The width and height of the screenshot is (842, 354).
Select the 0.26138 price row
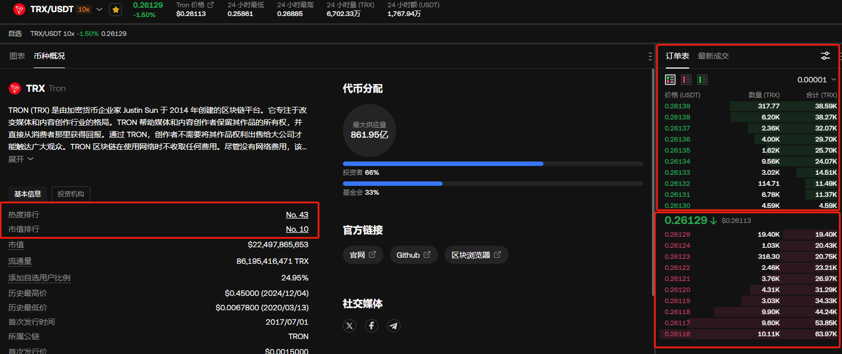[748, 117]
